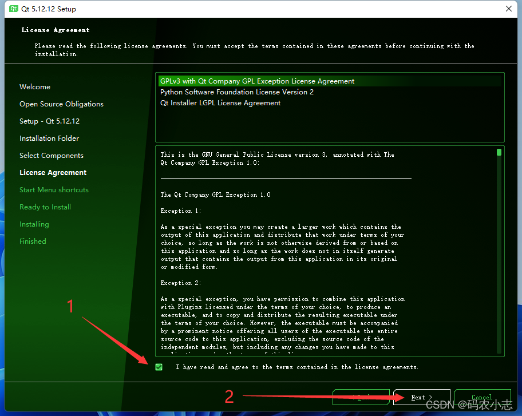Screen dimensions: 522x416
Task: Click the Setup - Qt 5.12.12 sidebar entry
Action: [x=50, y=121]
